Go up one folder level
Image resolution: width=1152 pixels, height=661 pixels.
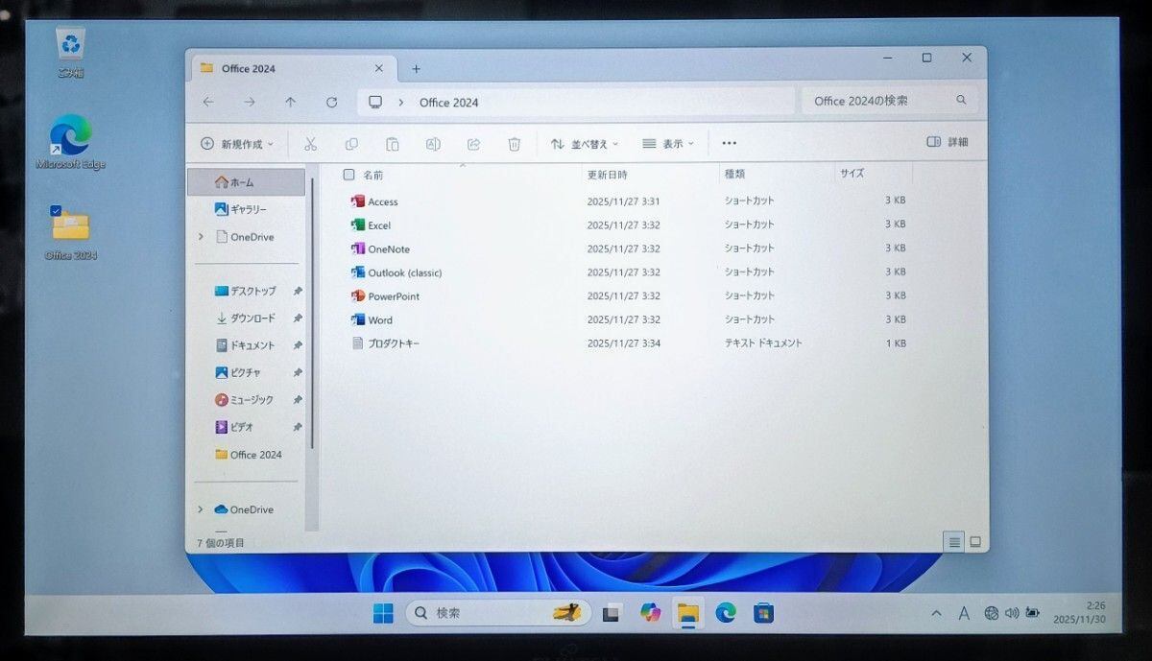[x=291, y=102]
